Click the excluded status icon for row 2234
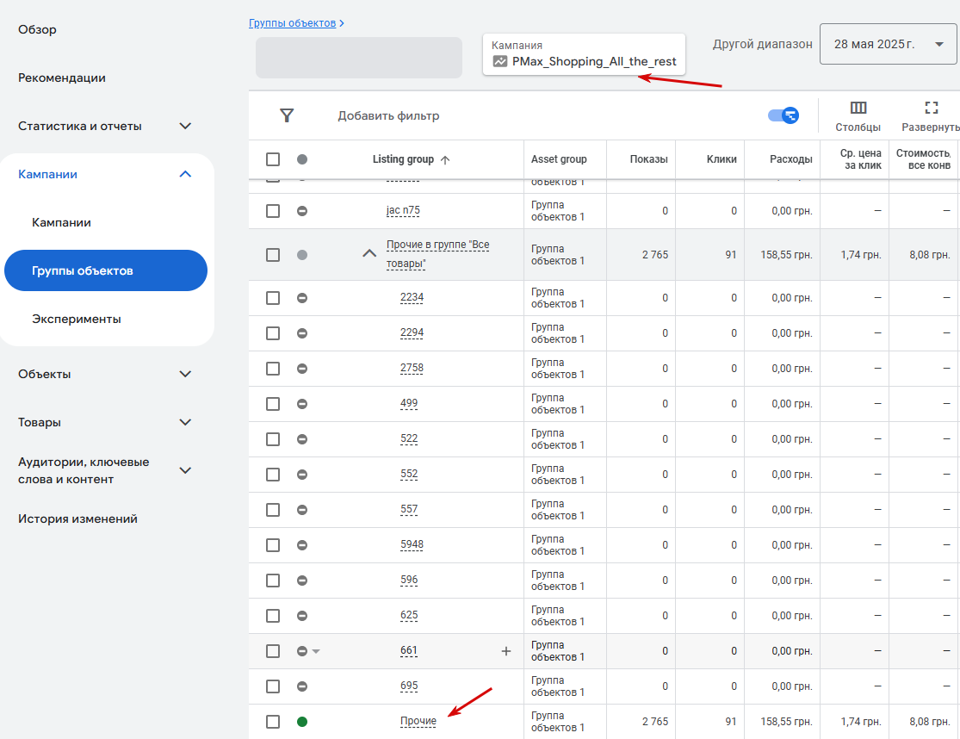Viewport: 960px width, 739px height. click(302, 297)
